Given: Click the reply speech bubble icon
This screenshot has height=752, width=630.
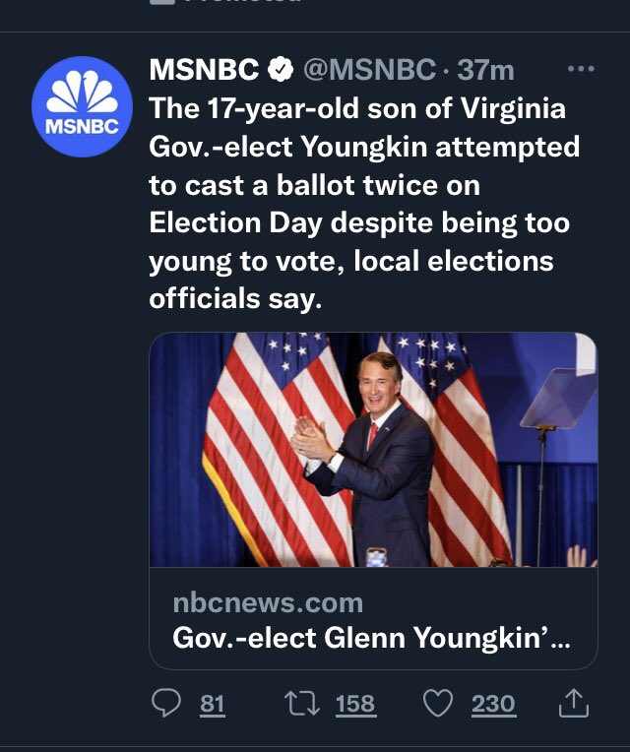Looking at the screenshot, I should point(166,703).
